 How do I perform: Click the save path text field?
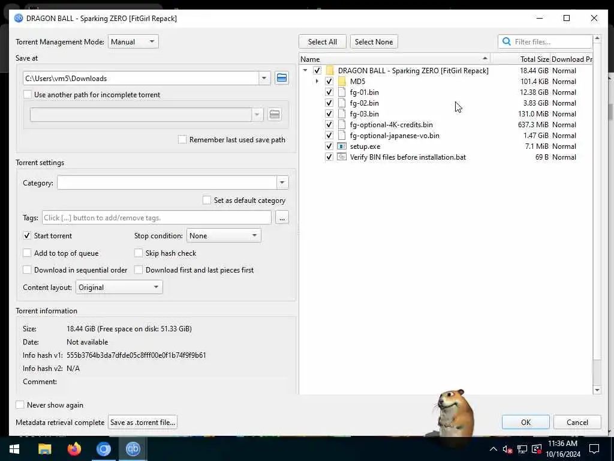click(141, 78)
